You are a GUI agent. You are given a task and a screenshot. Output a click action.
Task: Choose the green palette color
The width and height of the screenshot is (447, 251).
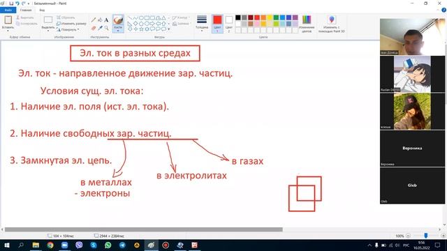pyautogui.click(x=276, y=17)
